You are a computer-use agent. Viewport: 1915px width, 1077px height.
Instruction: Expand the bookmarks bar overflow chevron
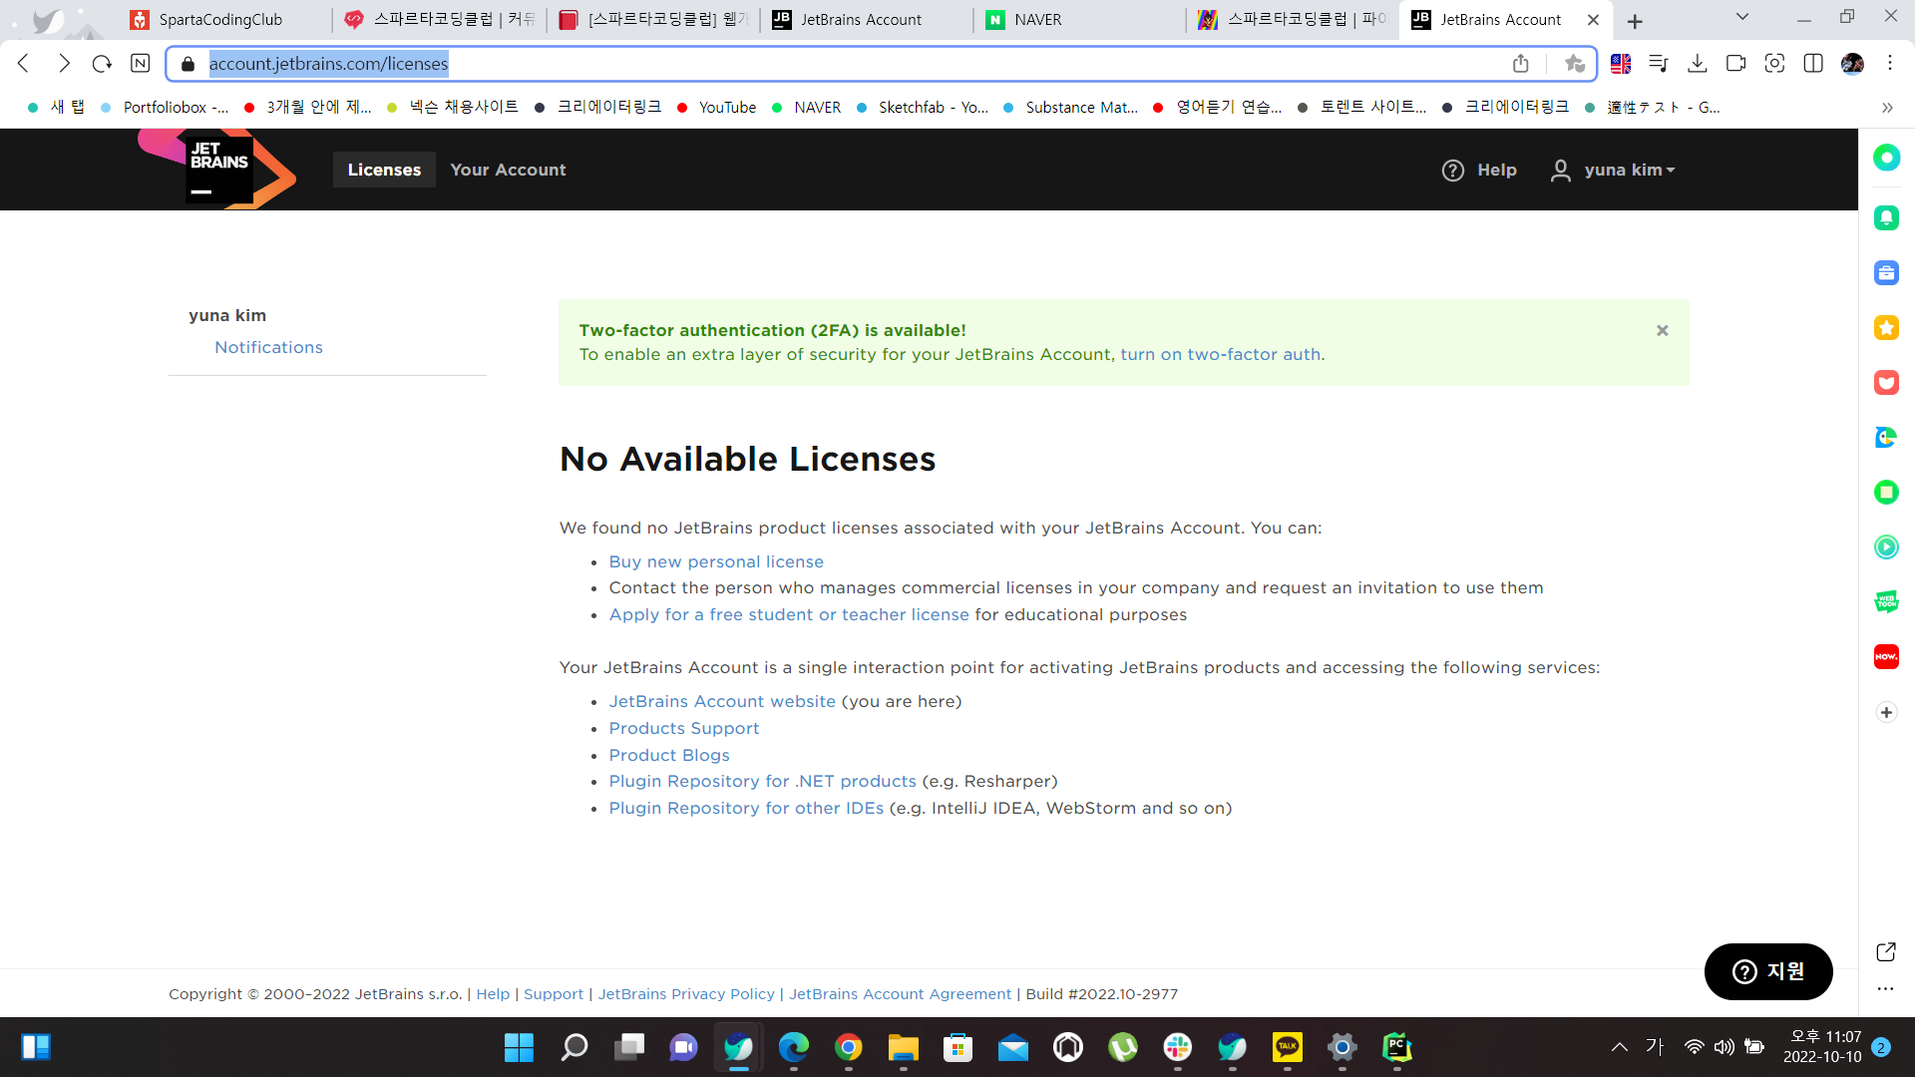pyautogui.click(x=1887, y=108)
